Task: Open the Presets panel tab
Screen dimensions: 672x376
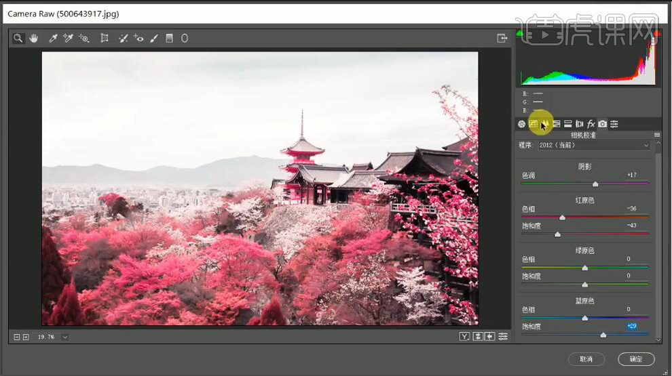Action: 614,124
